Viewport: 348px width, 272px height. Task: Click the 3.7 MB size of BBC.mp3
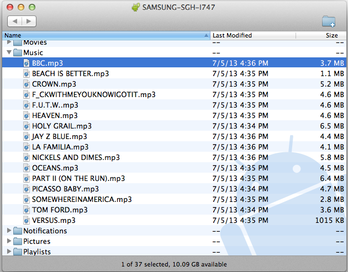pos(332,63)
